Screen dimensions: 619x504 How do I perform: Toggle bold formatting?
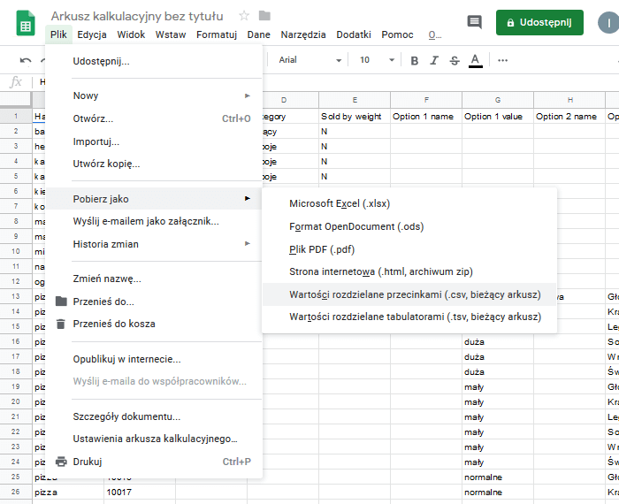(413, 60)
